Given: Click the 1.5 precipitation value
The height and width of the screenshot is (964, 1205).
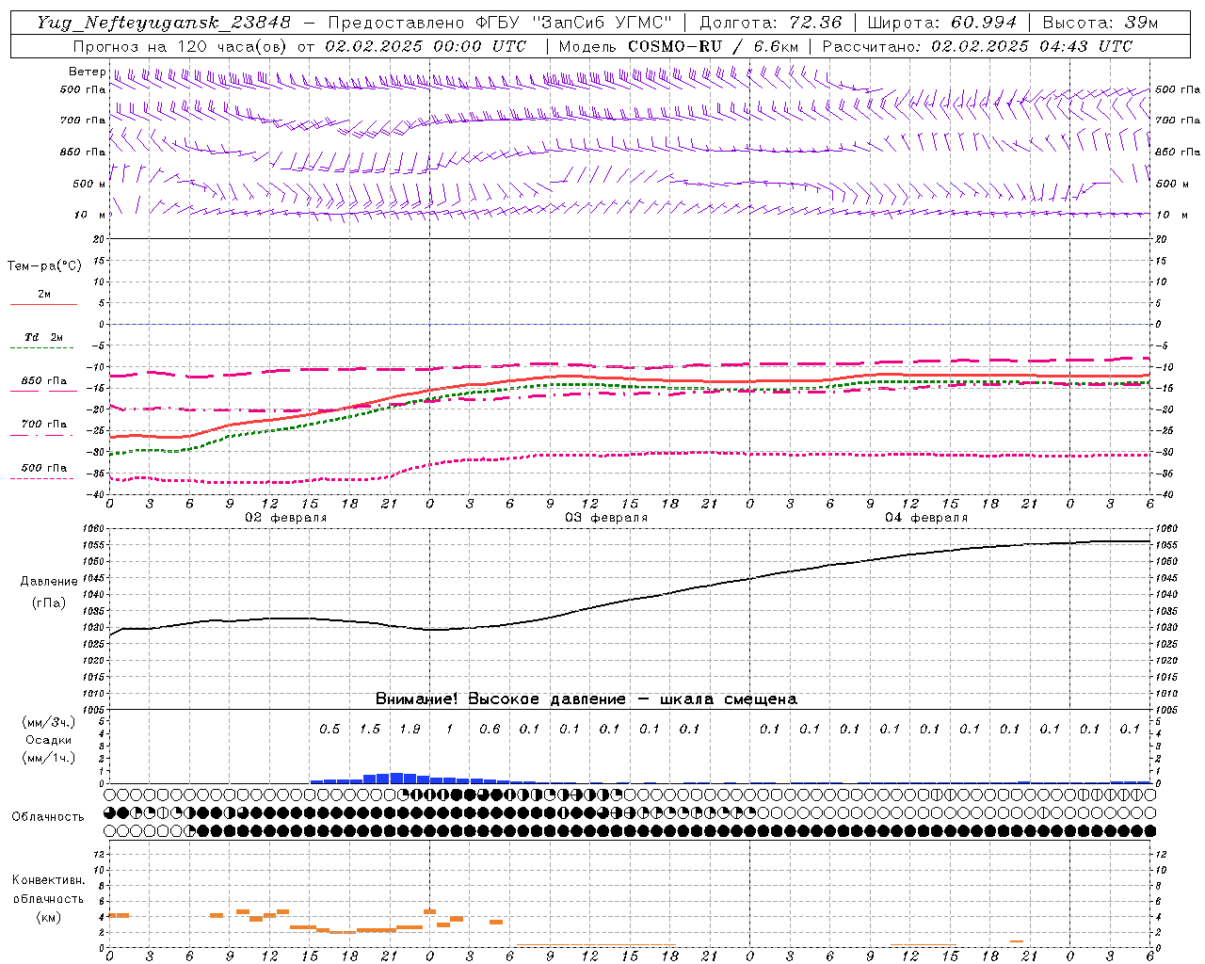Looking at the screenshot, I should click(x=370, y=729).
